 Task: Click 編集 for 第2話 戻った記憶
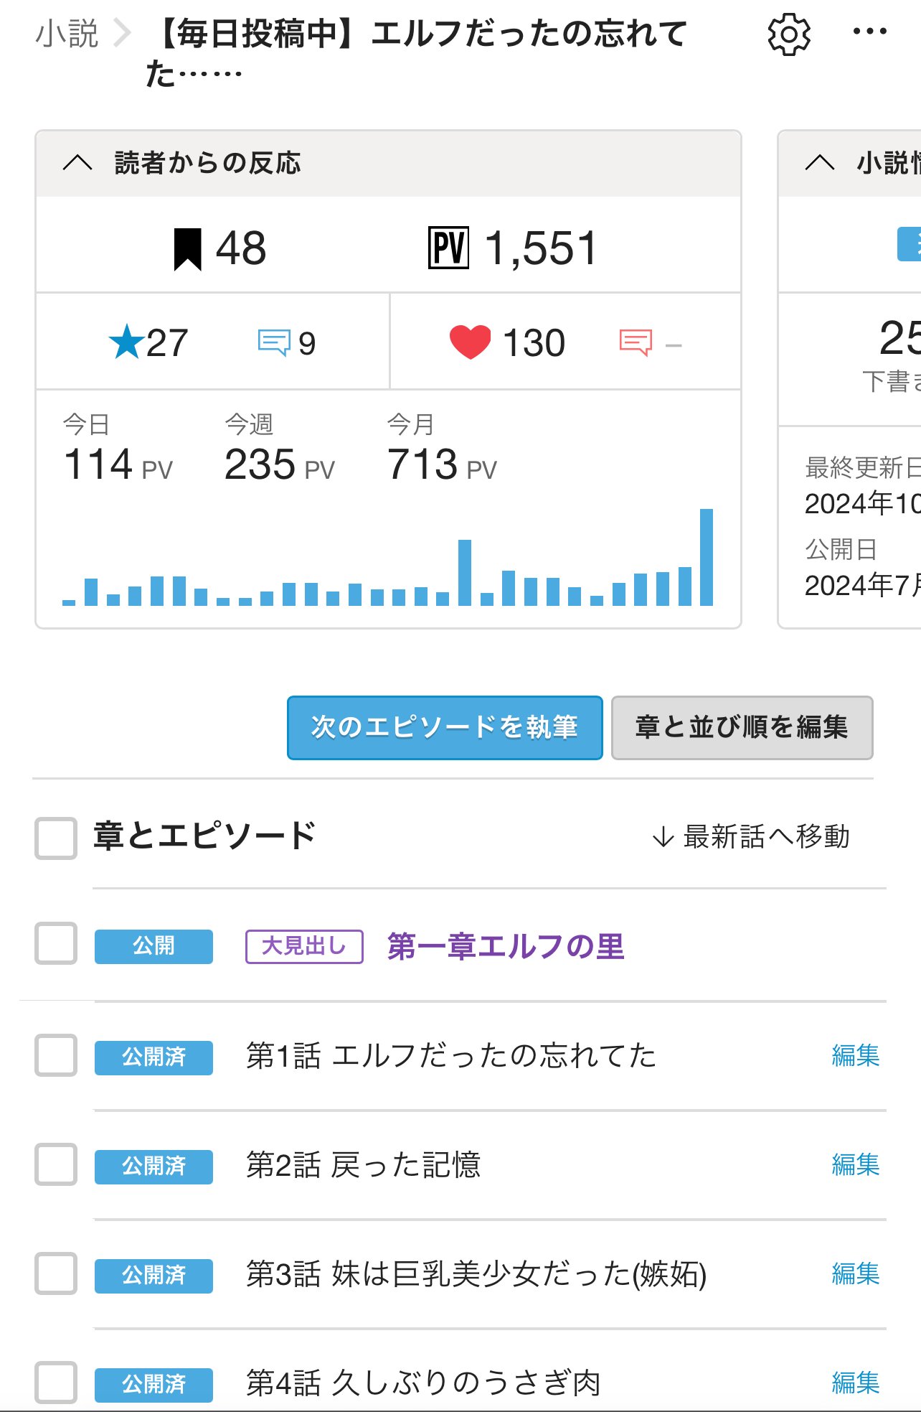tap(855, 1164)
